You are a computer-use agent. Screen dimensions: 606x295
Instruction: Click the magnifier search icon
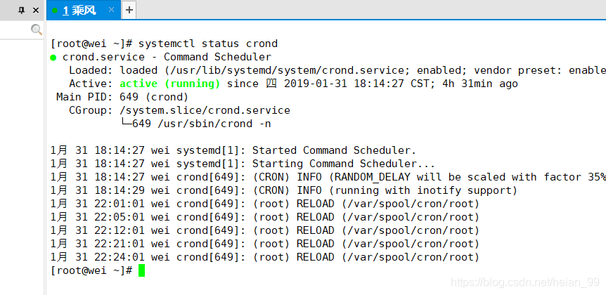click(37, 29)
